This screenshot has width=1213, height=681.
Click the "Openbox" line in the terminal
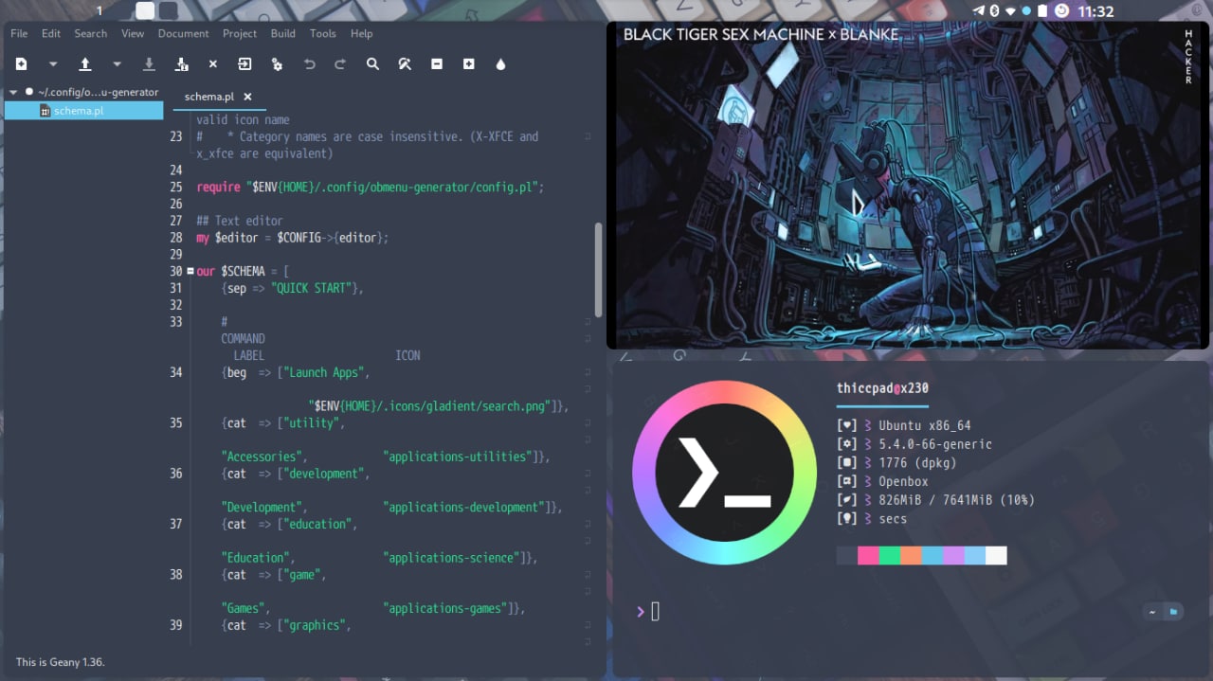[x=903, y=481]
